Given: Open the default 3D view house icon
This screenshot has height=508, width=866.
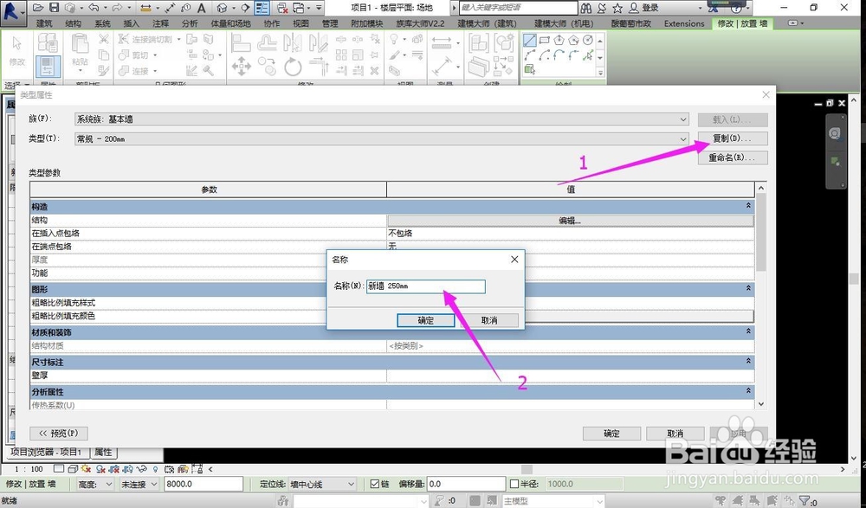Looking at the screenshot, I should click(x=222, y=8).
